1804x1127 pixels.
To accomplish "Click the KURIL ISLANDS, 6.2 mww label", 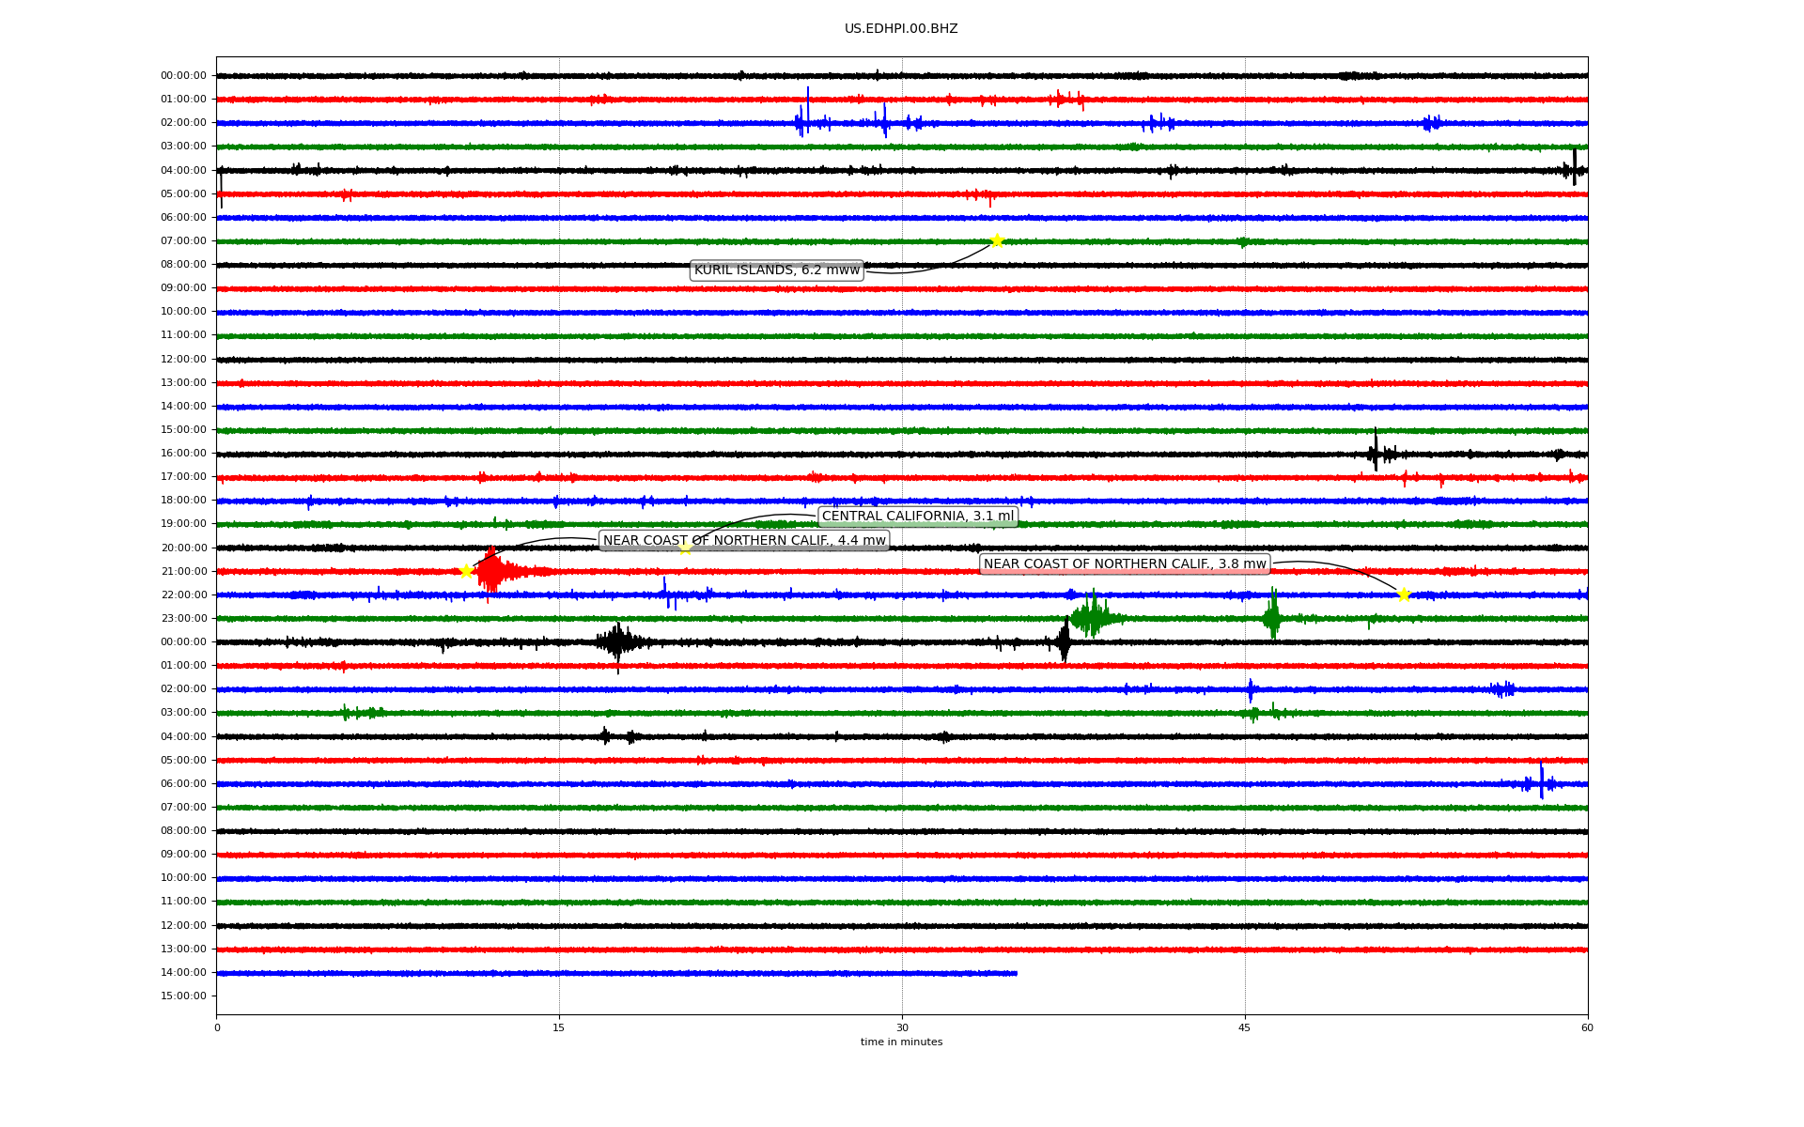I will tap(776, 270).
